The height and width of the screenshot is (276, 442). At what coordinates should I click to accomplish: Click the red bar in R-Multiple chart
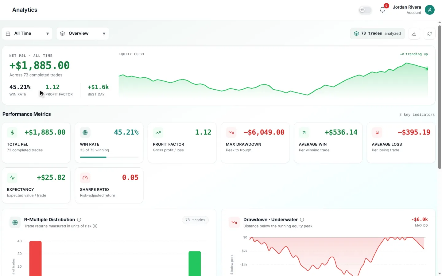pos(35,259)
